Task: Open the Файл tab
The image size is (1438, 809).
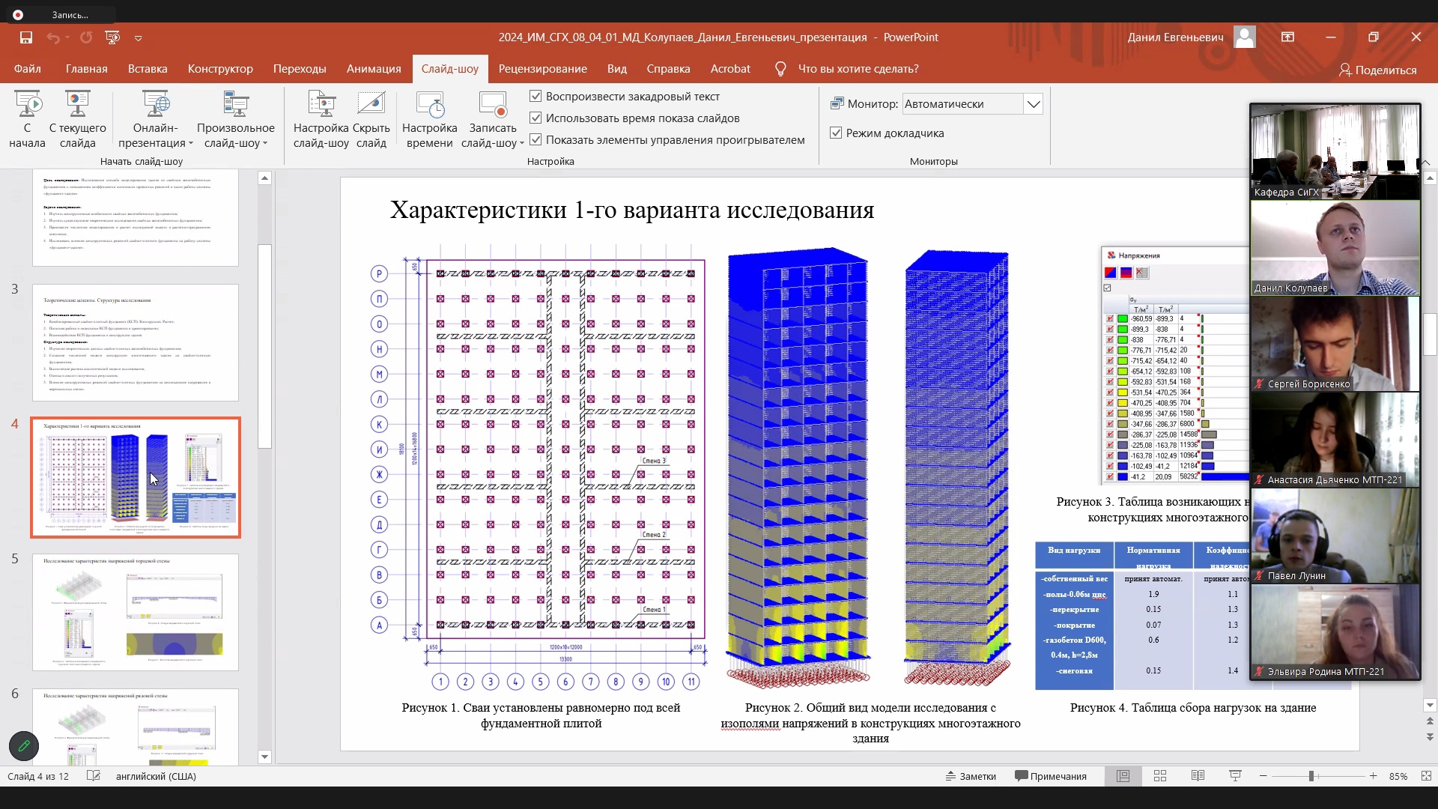Action: 28,69
